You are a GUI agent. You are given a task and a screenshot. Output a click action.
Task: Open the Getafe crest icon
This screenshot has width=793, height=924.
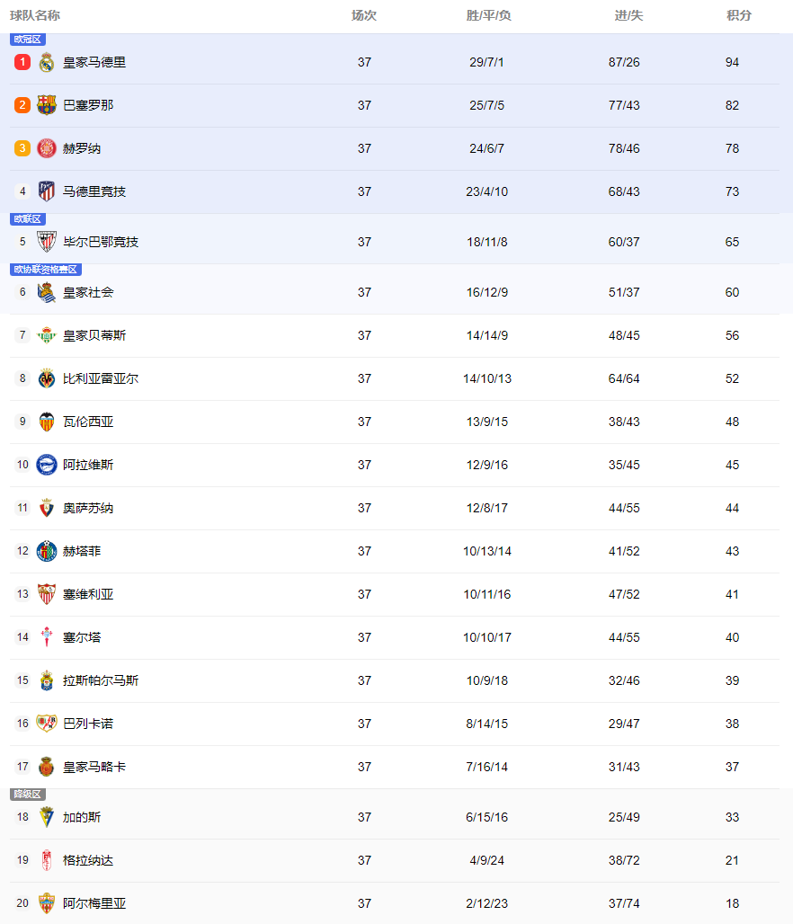pos(47,551)
